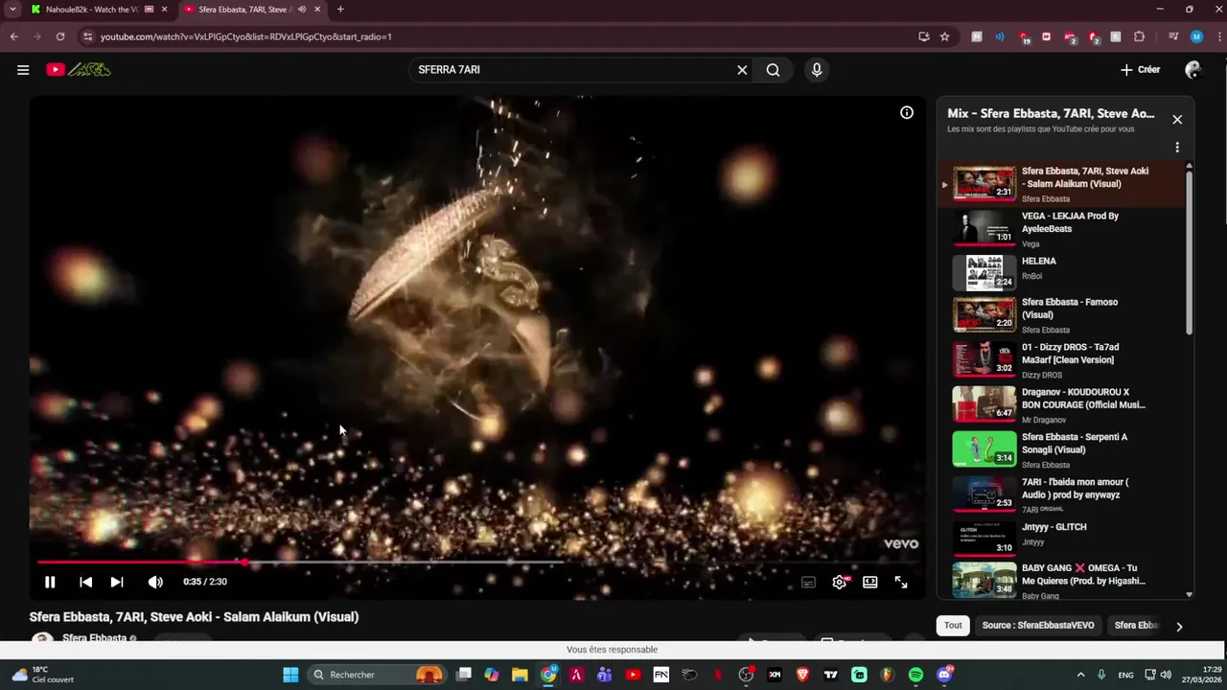Close the Sfera Ebbasta tab
Screen dimensions: 1227x690
[317, 10]
